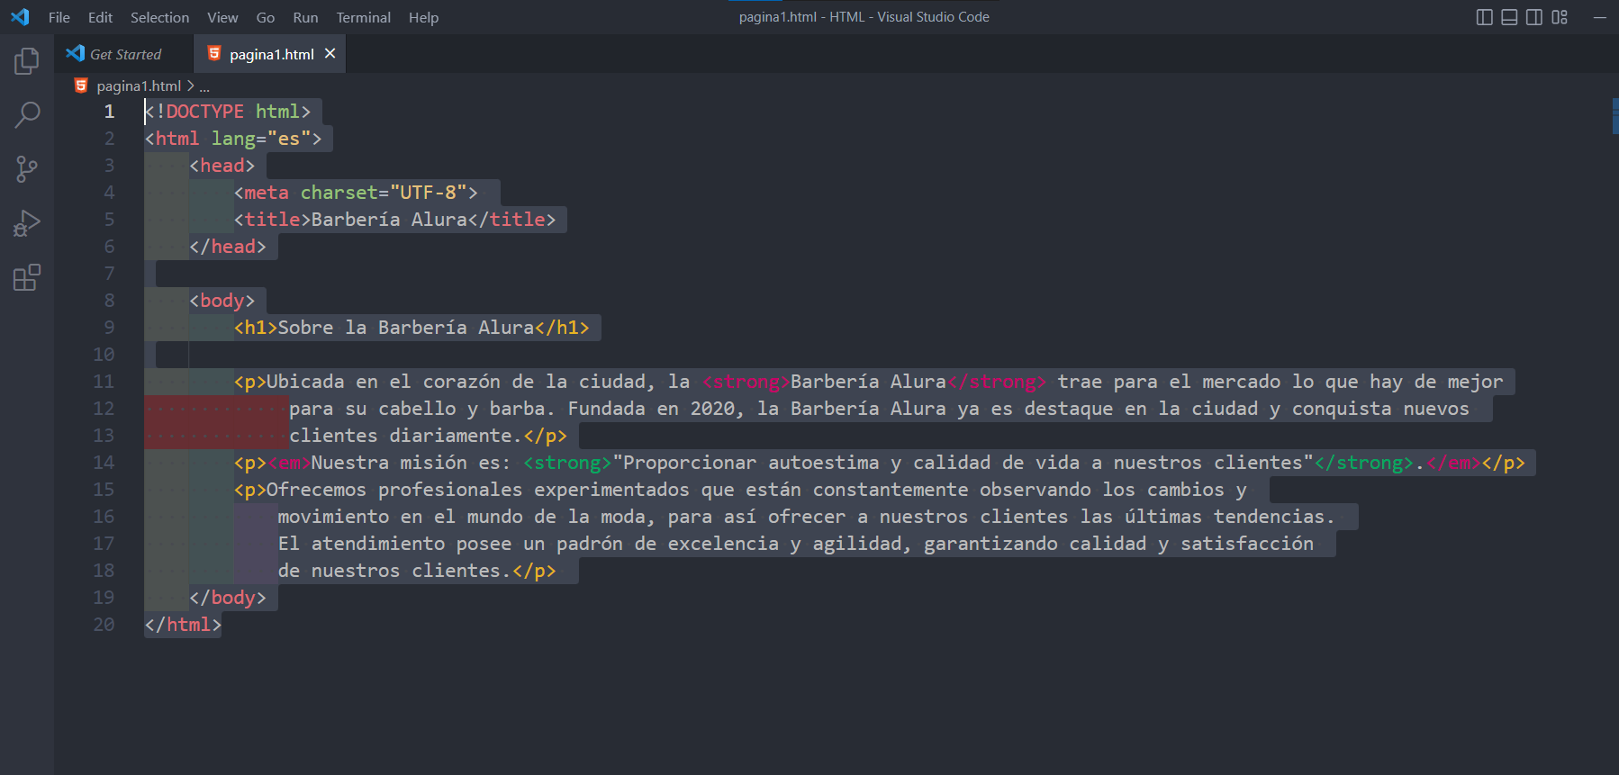Image resolution: width=1619 pixels, height=775 pixels.
Task: Switch to the Get Started tab
Action: click(x=124, y=54)
